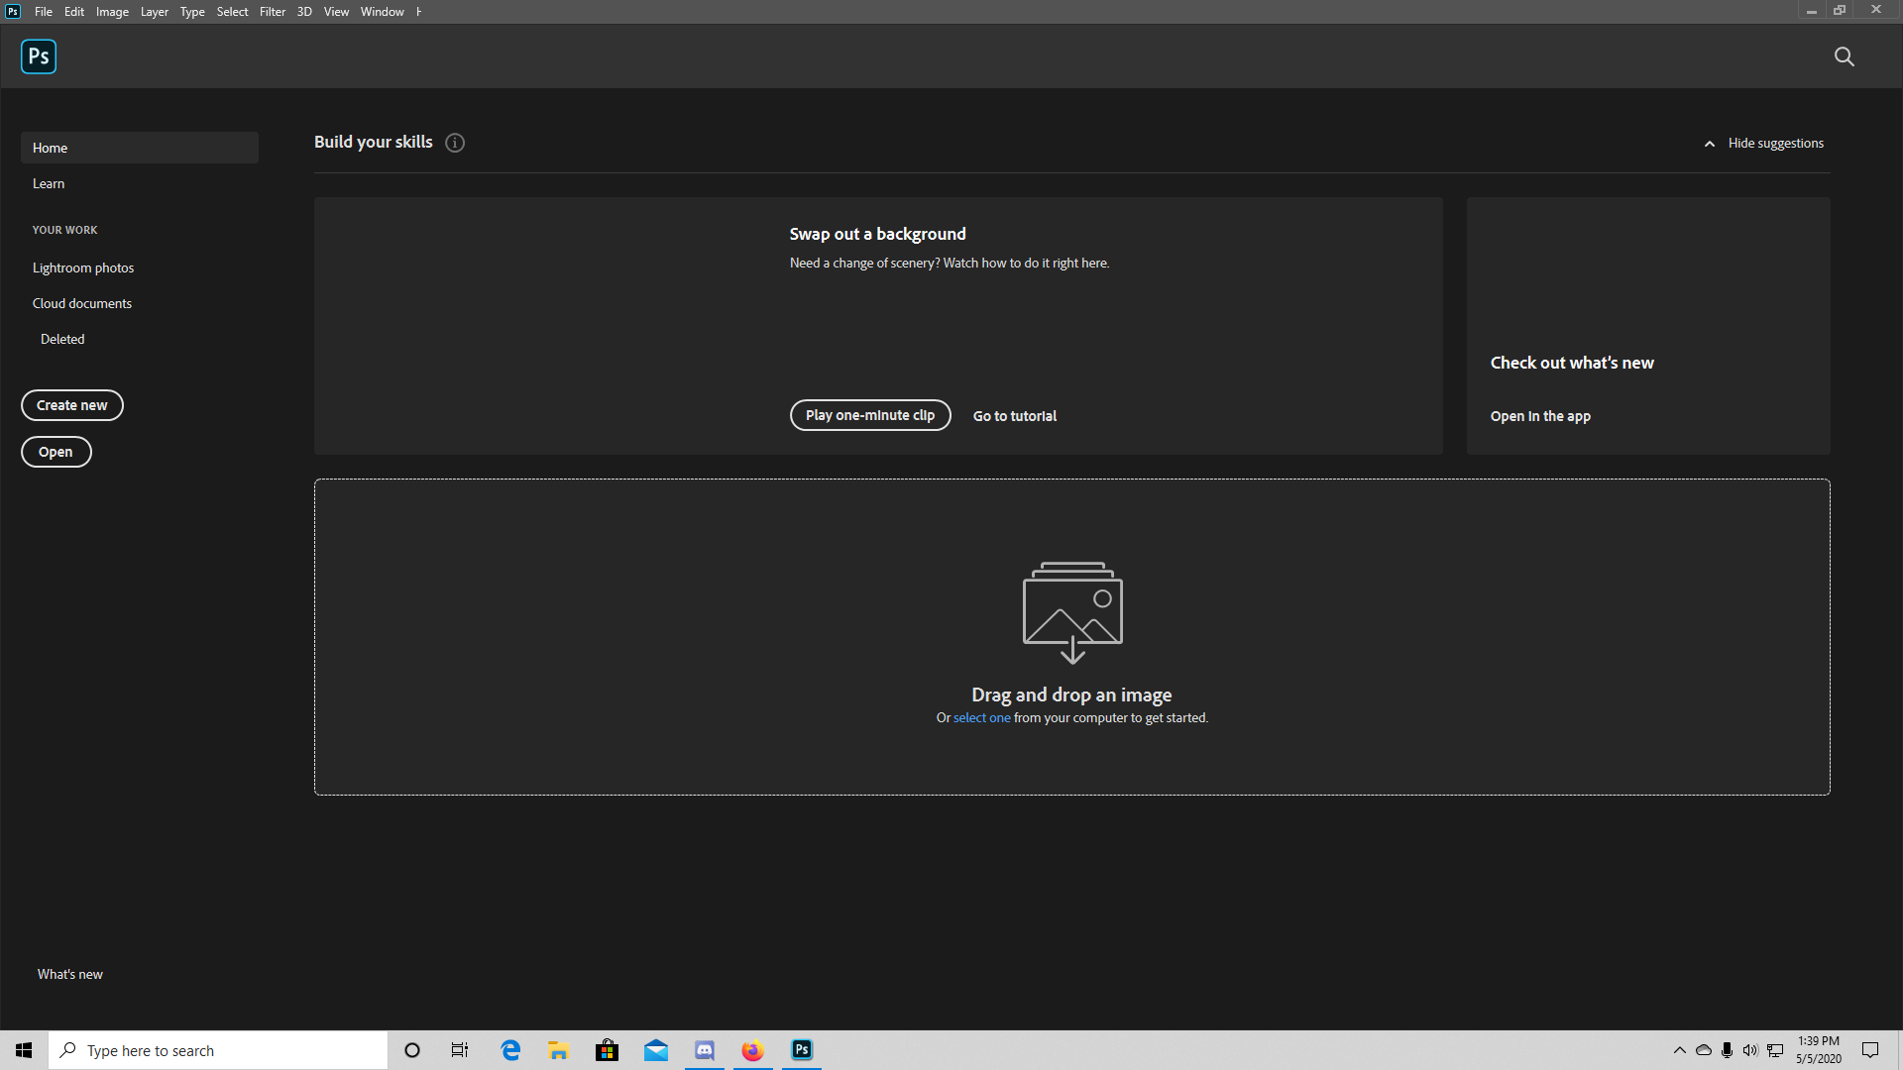Open the Filter menu
This screenshot has height=1070, width=1903.
tap(272, 12)
